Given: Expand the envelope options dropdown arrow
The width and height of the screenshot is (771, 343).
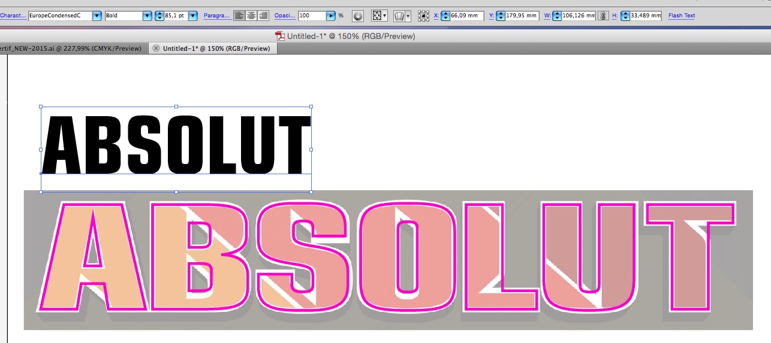Looking at the screenshot, I should coord(408,16).
